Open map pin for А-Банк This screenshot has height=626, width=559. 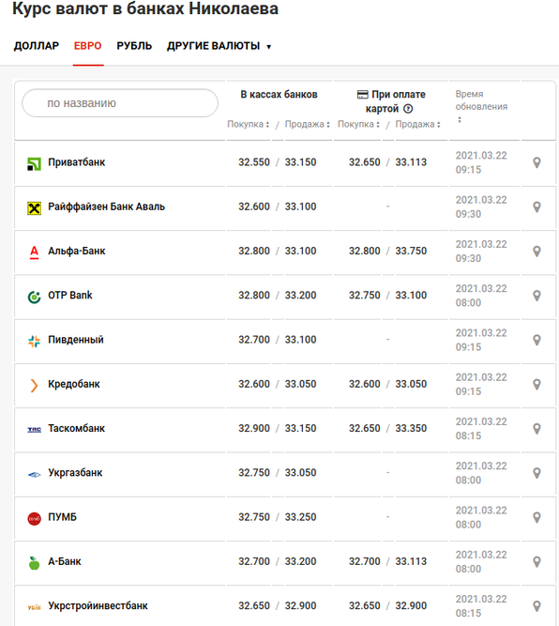pyautogui.click(x=537, y=561)
